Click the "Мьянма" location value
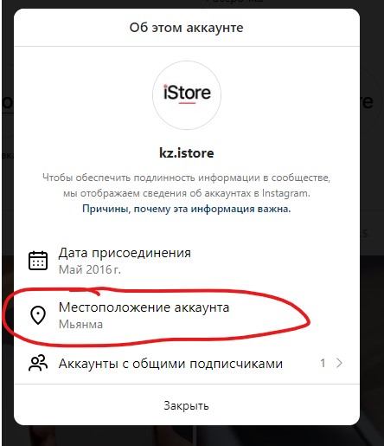This screenshot has width=384, height=446. coord(80,324)
